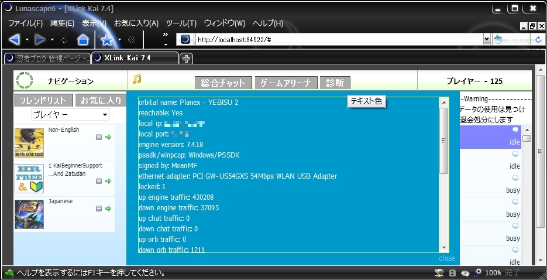The width and height of the screenshot is (547, 280).
Task: Open the プレイヤー dropdown in the left panel
Action: point(70,114)
